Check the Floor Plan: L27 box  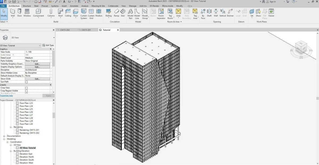coord(18,115)
